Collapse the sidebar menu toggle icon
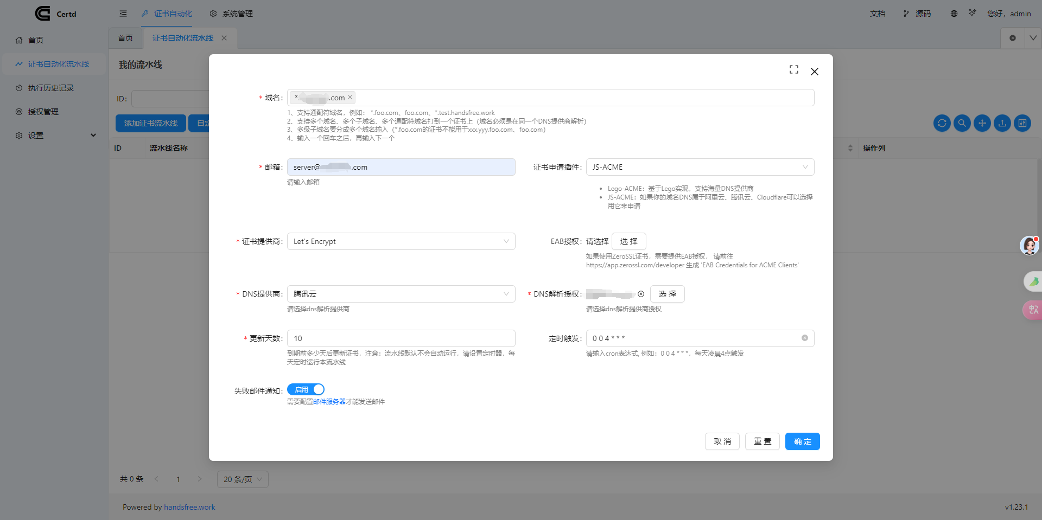The width and height of the screenshot is (1042, 520). click(x=123, y=14)
